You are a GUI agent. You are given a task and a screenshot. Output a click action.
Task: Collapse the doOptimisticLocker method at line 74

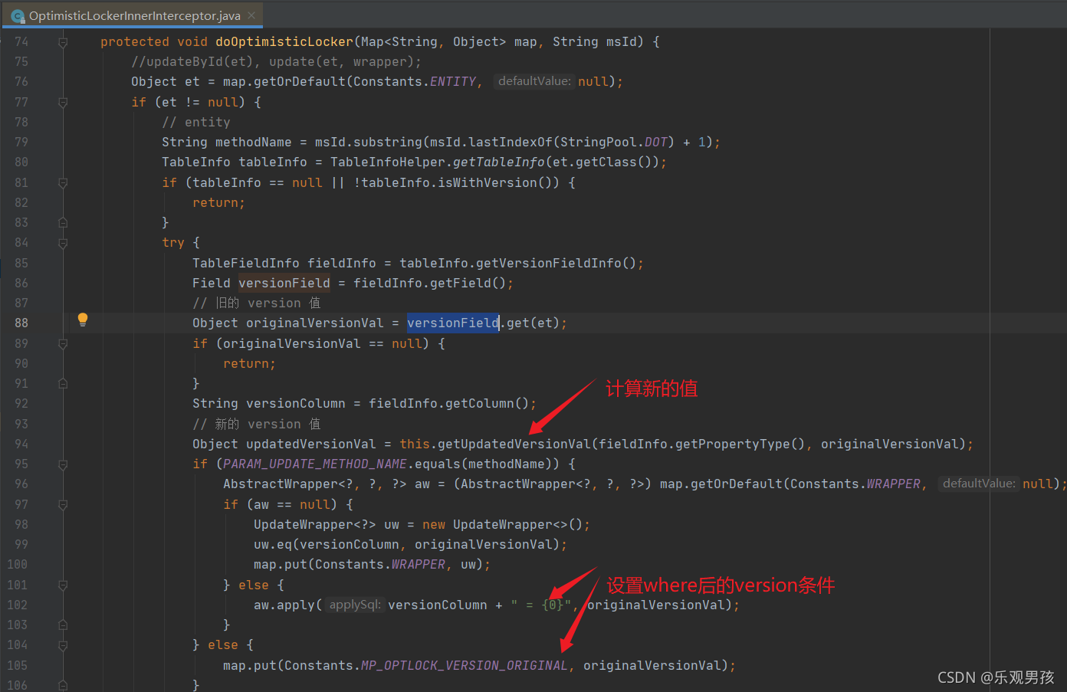(x=63, y=42)
